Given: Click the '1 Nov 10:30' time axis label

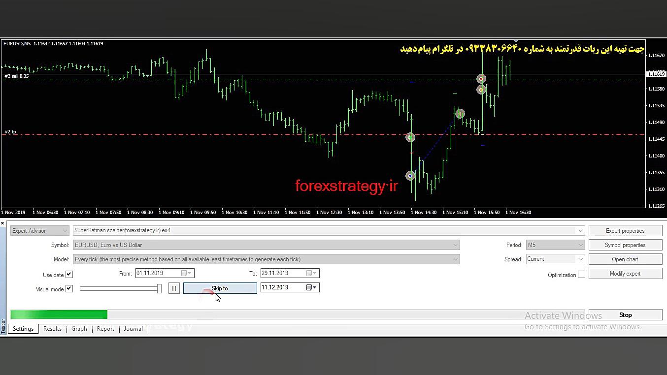Looking at the screenshot, I should [x=234, y=213].
